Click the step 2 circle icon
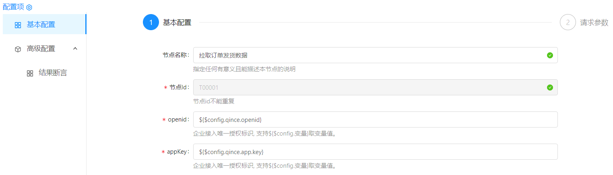613x175 pixels. coord(568,23)
